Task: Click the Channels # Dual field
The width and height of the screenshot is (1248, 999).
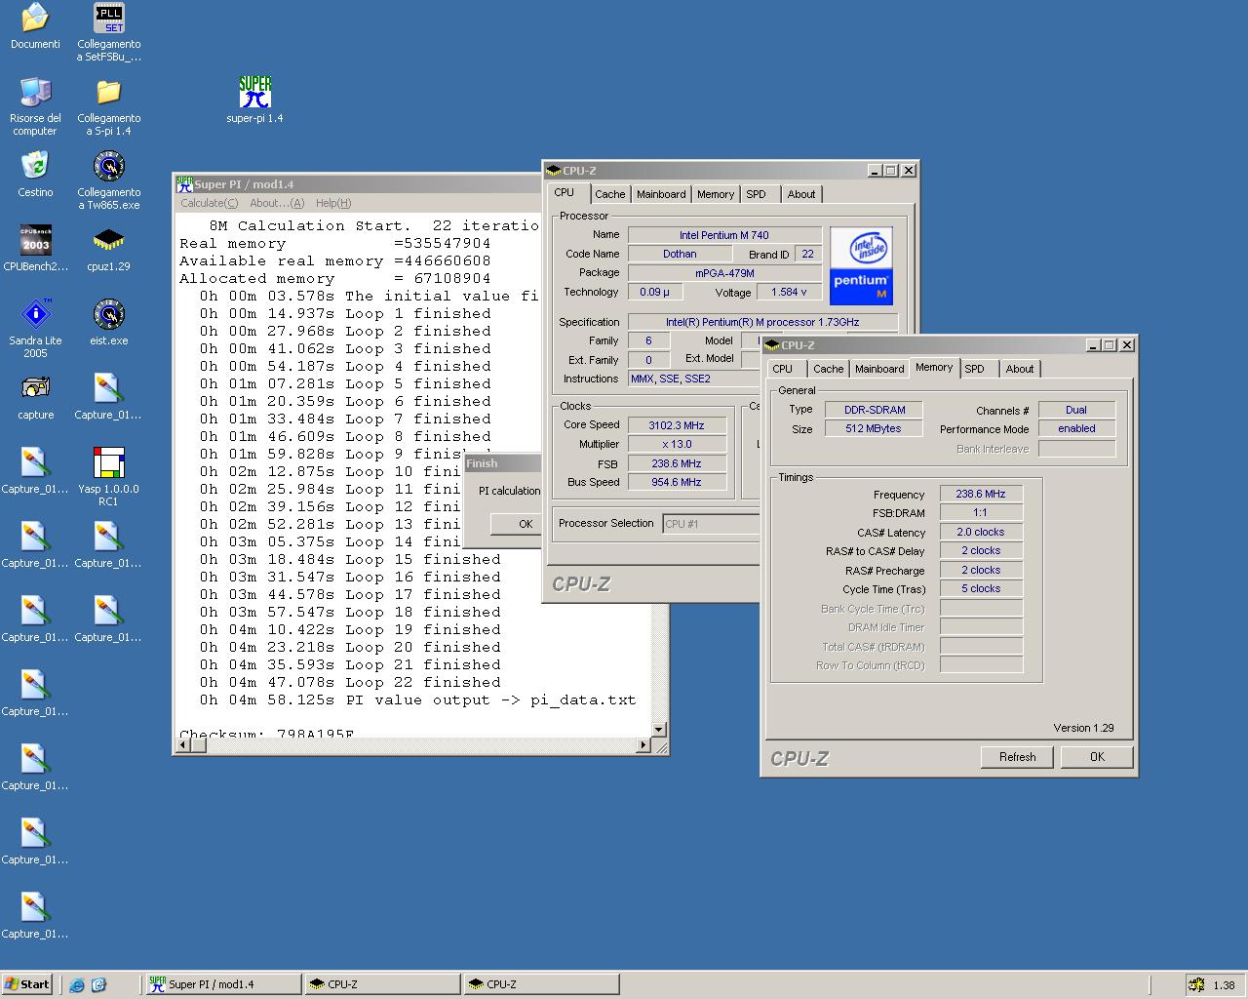Action: tap(1076, 410)
